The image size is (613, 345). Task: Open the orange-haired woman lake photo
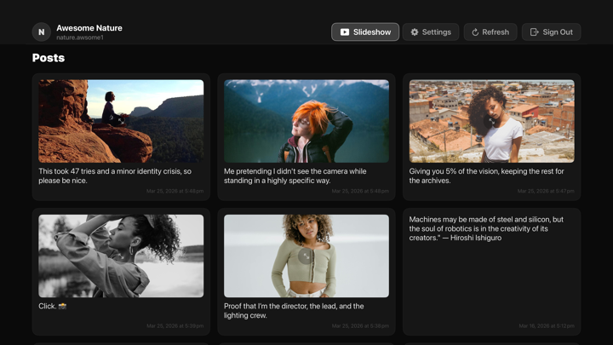pyautogui.click(x=306, y=121)
